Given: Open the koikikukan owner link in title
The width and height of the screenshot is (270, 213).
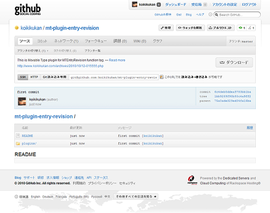Looking at the screenshot, I should click(31, 28).
